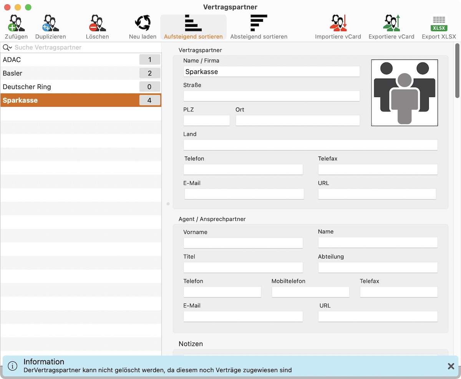461x379 pixels.
Task: Click the Vertragspartner E-Mail field
Action: coord(244,194)
